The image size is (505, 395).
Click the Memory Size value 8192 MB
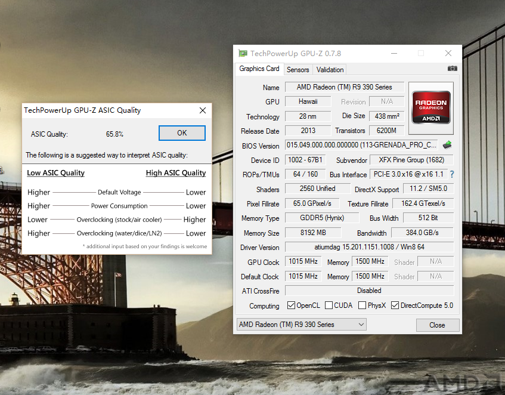click(x=313, y=232)
